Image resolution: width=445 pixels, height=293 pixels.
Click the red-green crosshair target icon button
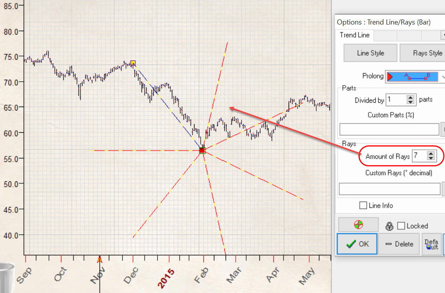(x=358, y=225)
